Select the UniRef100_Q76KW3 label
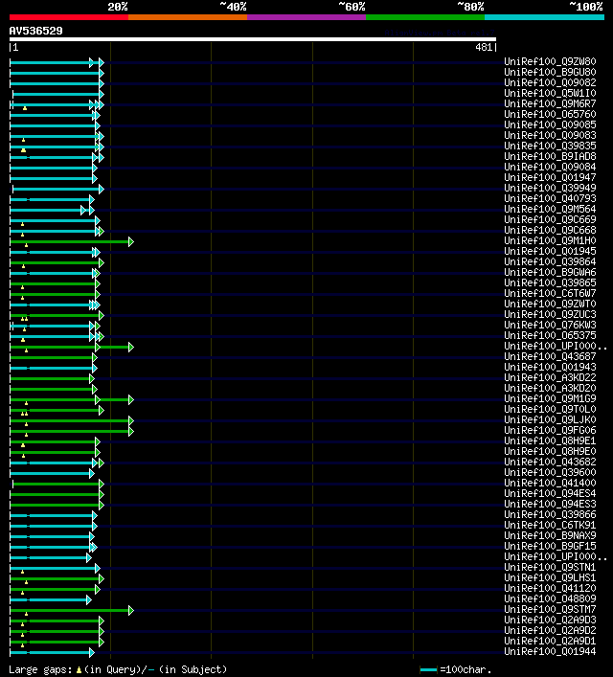 (x=550, y=326)
